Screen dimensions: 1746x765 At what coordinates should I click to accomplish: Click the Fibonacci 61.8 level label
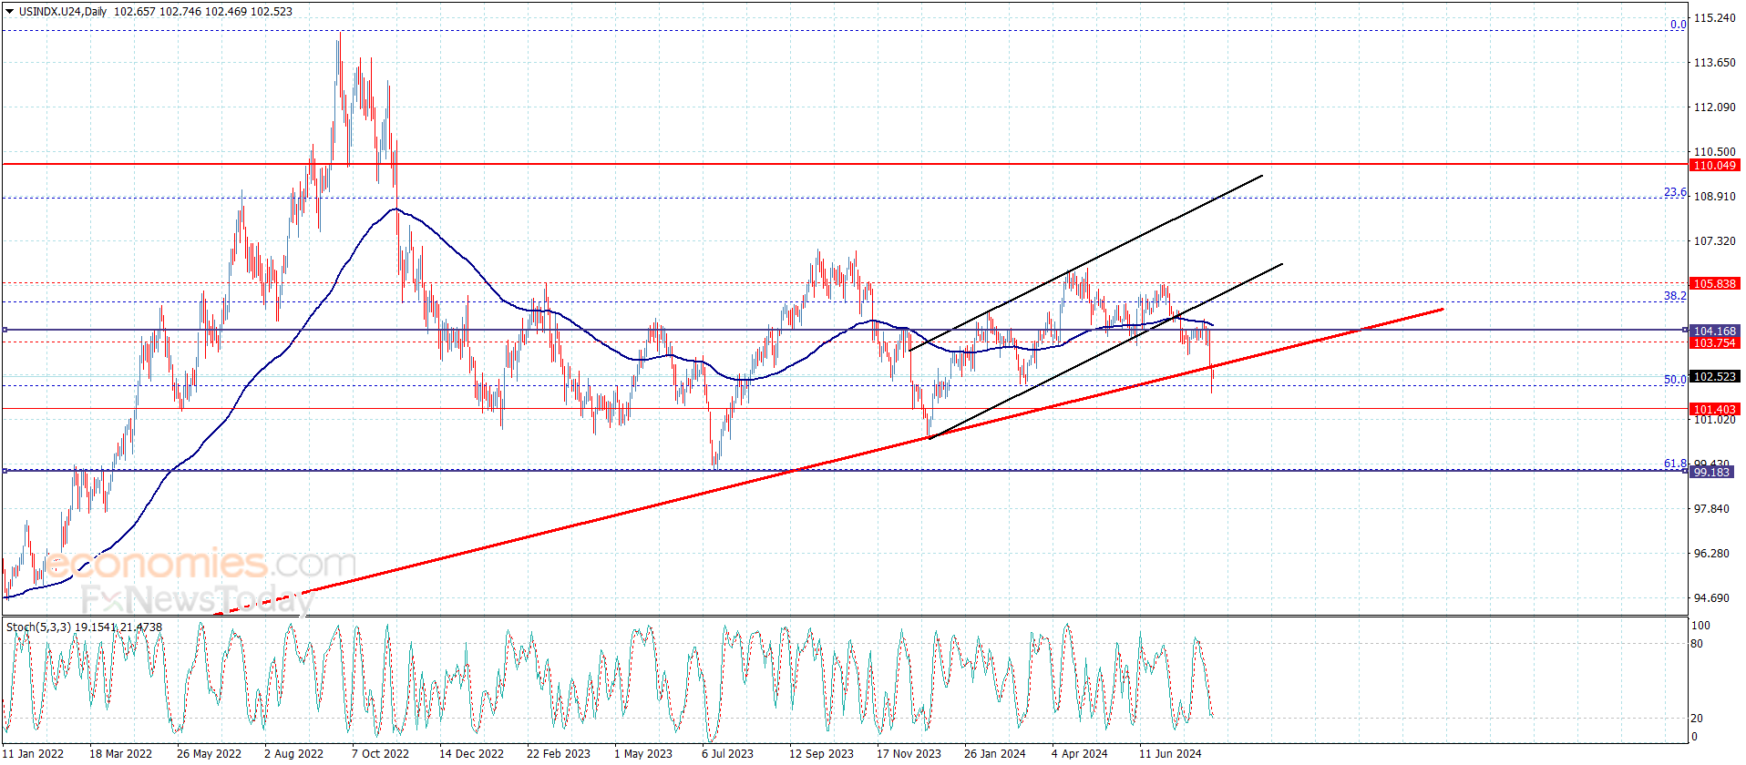tap(1675, 464)
